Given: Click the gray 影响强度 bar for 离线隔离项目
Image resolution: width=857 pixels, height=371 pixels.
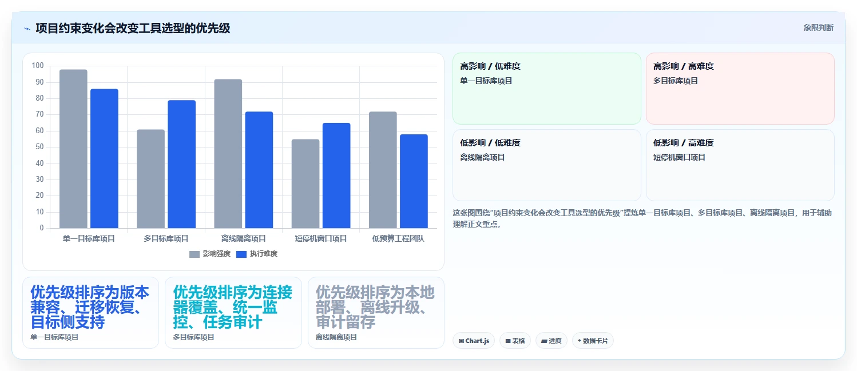Looking at the screenshot, I should [x=228, y=154].
